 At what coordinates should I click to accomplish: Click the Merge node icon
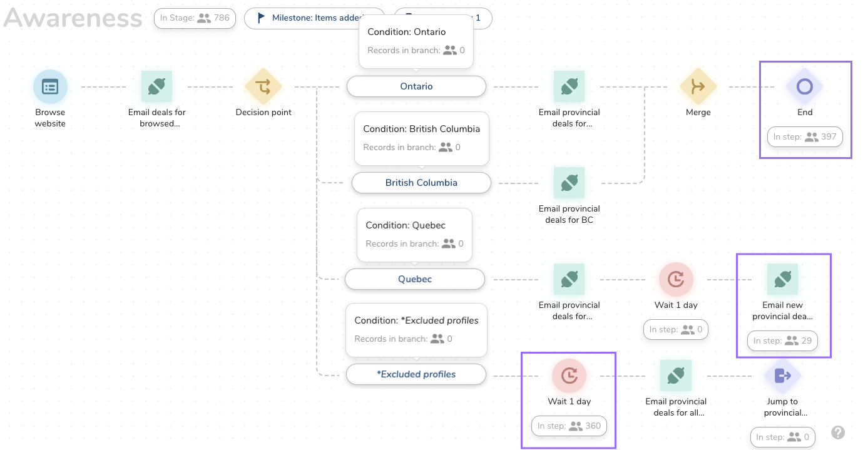(698, 86)
